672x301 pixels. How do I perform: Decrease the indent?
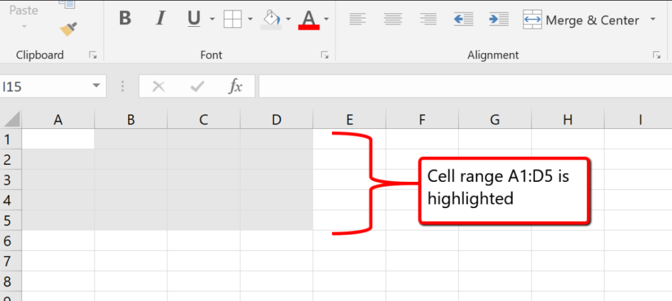463,19
